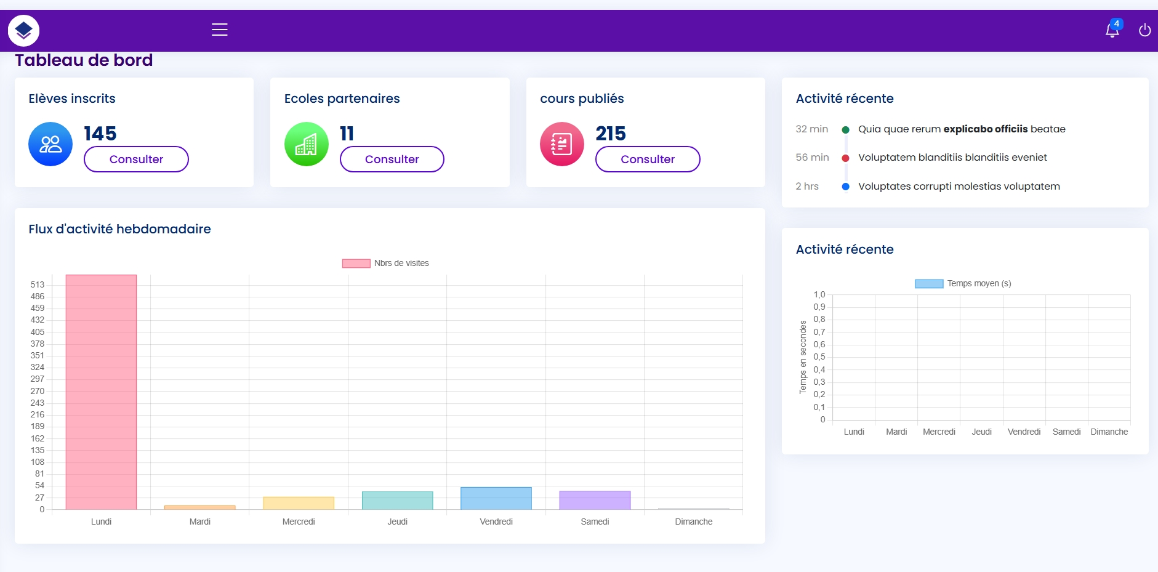Click the green building icon on Ecoles partenaires card

click(306, 143)
